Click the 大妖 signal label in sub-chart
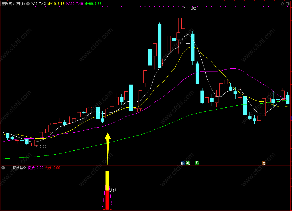The height and width of the screenshot is (211, 292). click(x=113, y=190)
